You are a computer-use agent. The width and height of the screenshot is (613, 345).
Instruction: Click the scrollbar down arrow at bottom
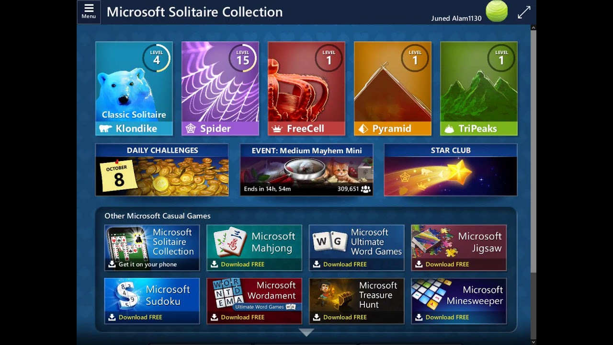[534, 341]
